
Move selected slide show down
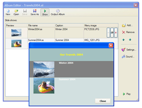point(130,40)
